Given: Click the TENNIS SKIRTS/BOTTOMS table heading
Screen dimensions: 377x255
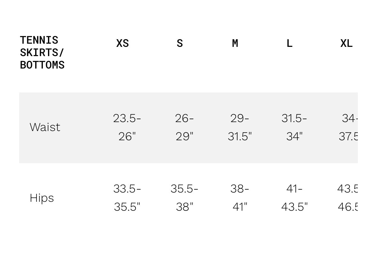Looking at the screenshot, I should [42, 53].
